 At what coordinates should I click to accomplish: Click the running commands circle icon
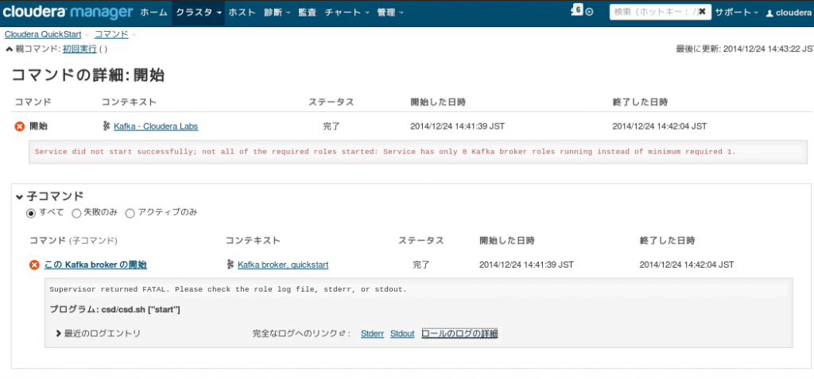click(589, 13)
